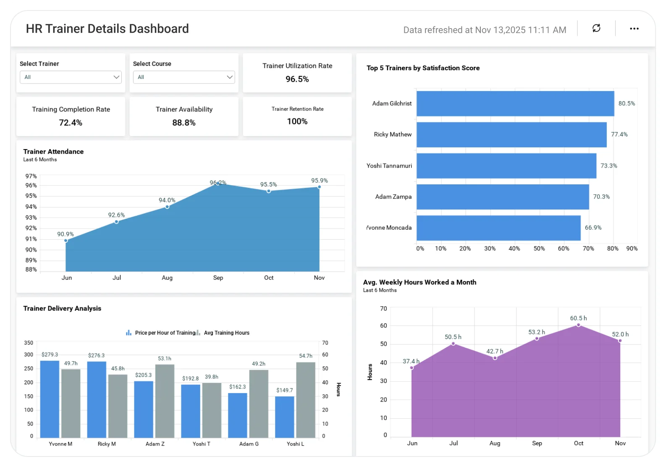Click the 60.5 h Oct hours data point

(x=579, y=325)
